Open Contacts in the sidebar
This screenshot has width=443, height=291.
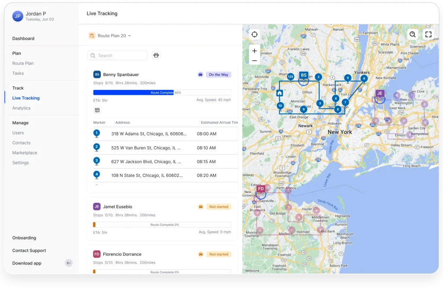pyautogui.click(x=21, y=143)
